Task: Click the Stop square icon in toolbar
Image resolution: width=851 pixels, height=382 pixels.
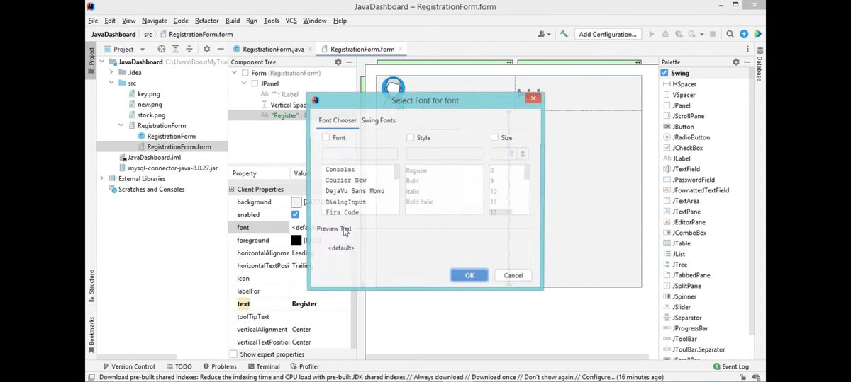Action: pyautogui.click(x=712, y=34)
